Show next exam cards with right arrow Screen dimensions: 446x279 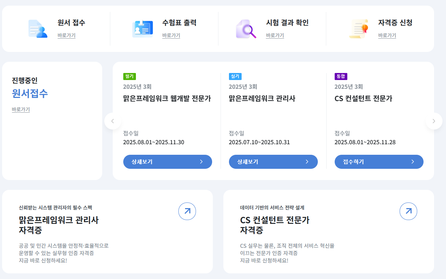click(434, 121)
